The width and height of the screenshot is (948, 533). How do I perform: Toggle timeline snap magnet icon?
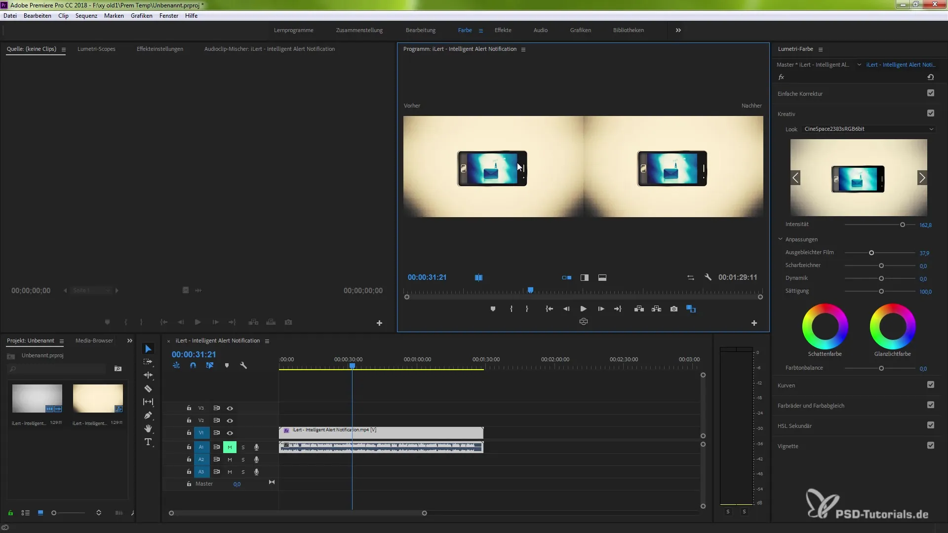point(193,366)
